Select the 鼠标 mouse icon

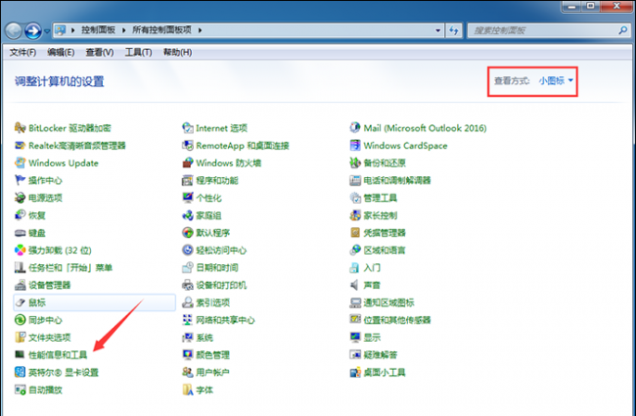click(20, 302)
